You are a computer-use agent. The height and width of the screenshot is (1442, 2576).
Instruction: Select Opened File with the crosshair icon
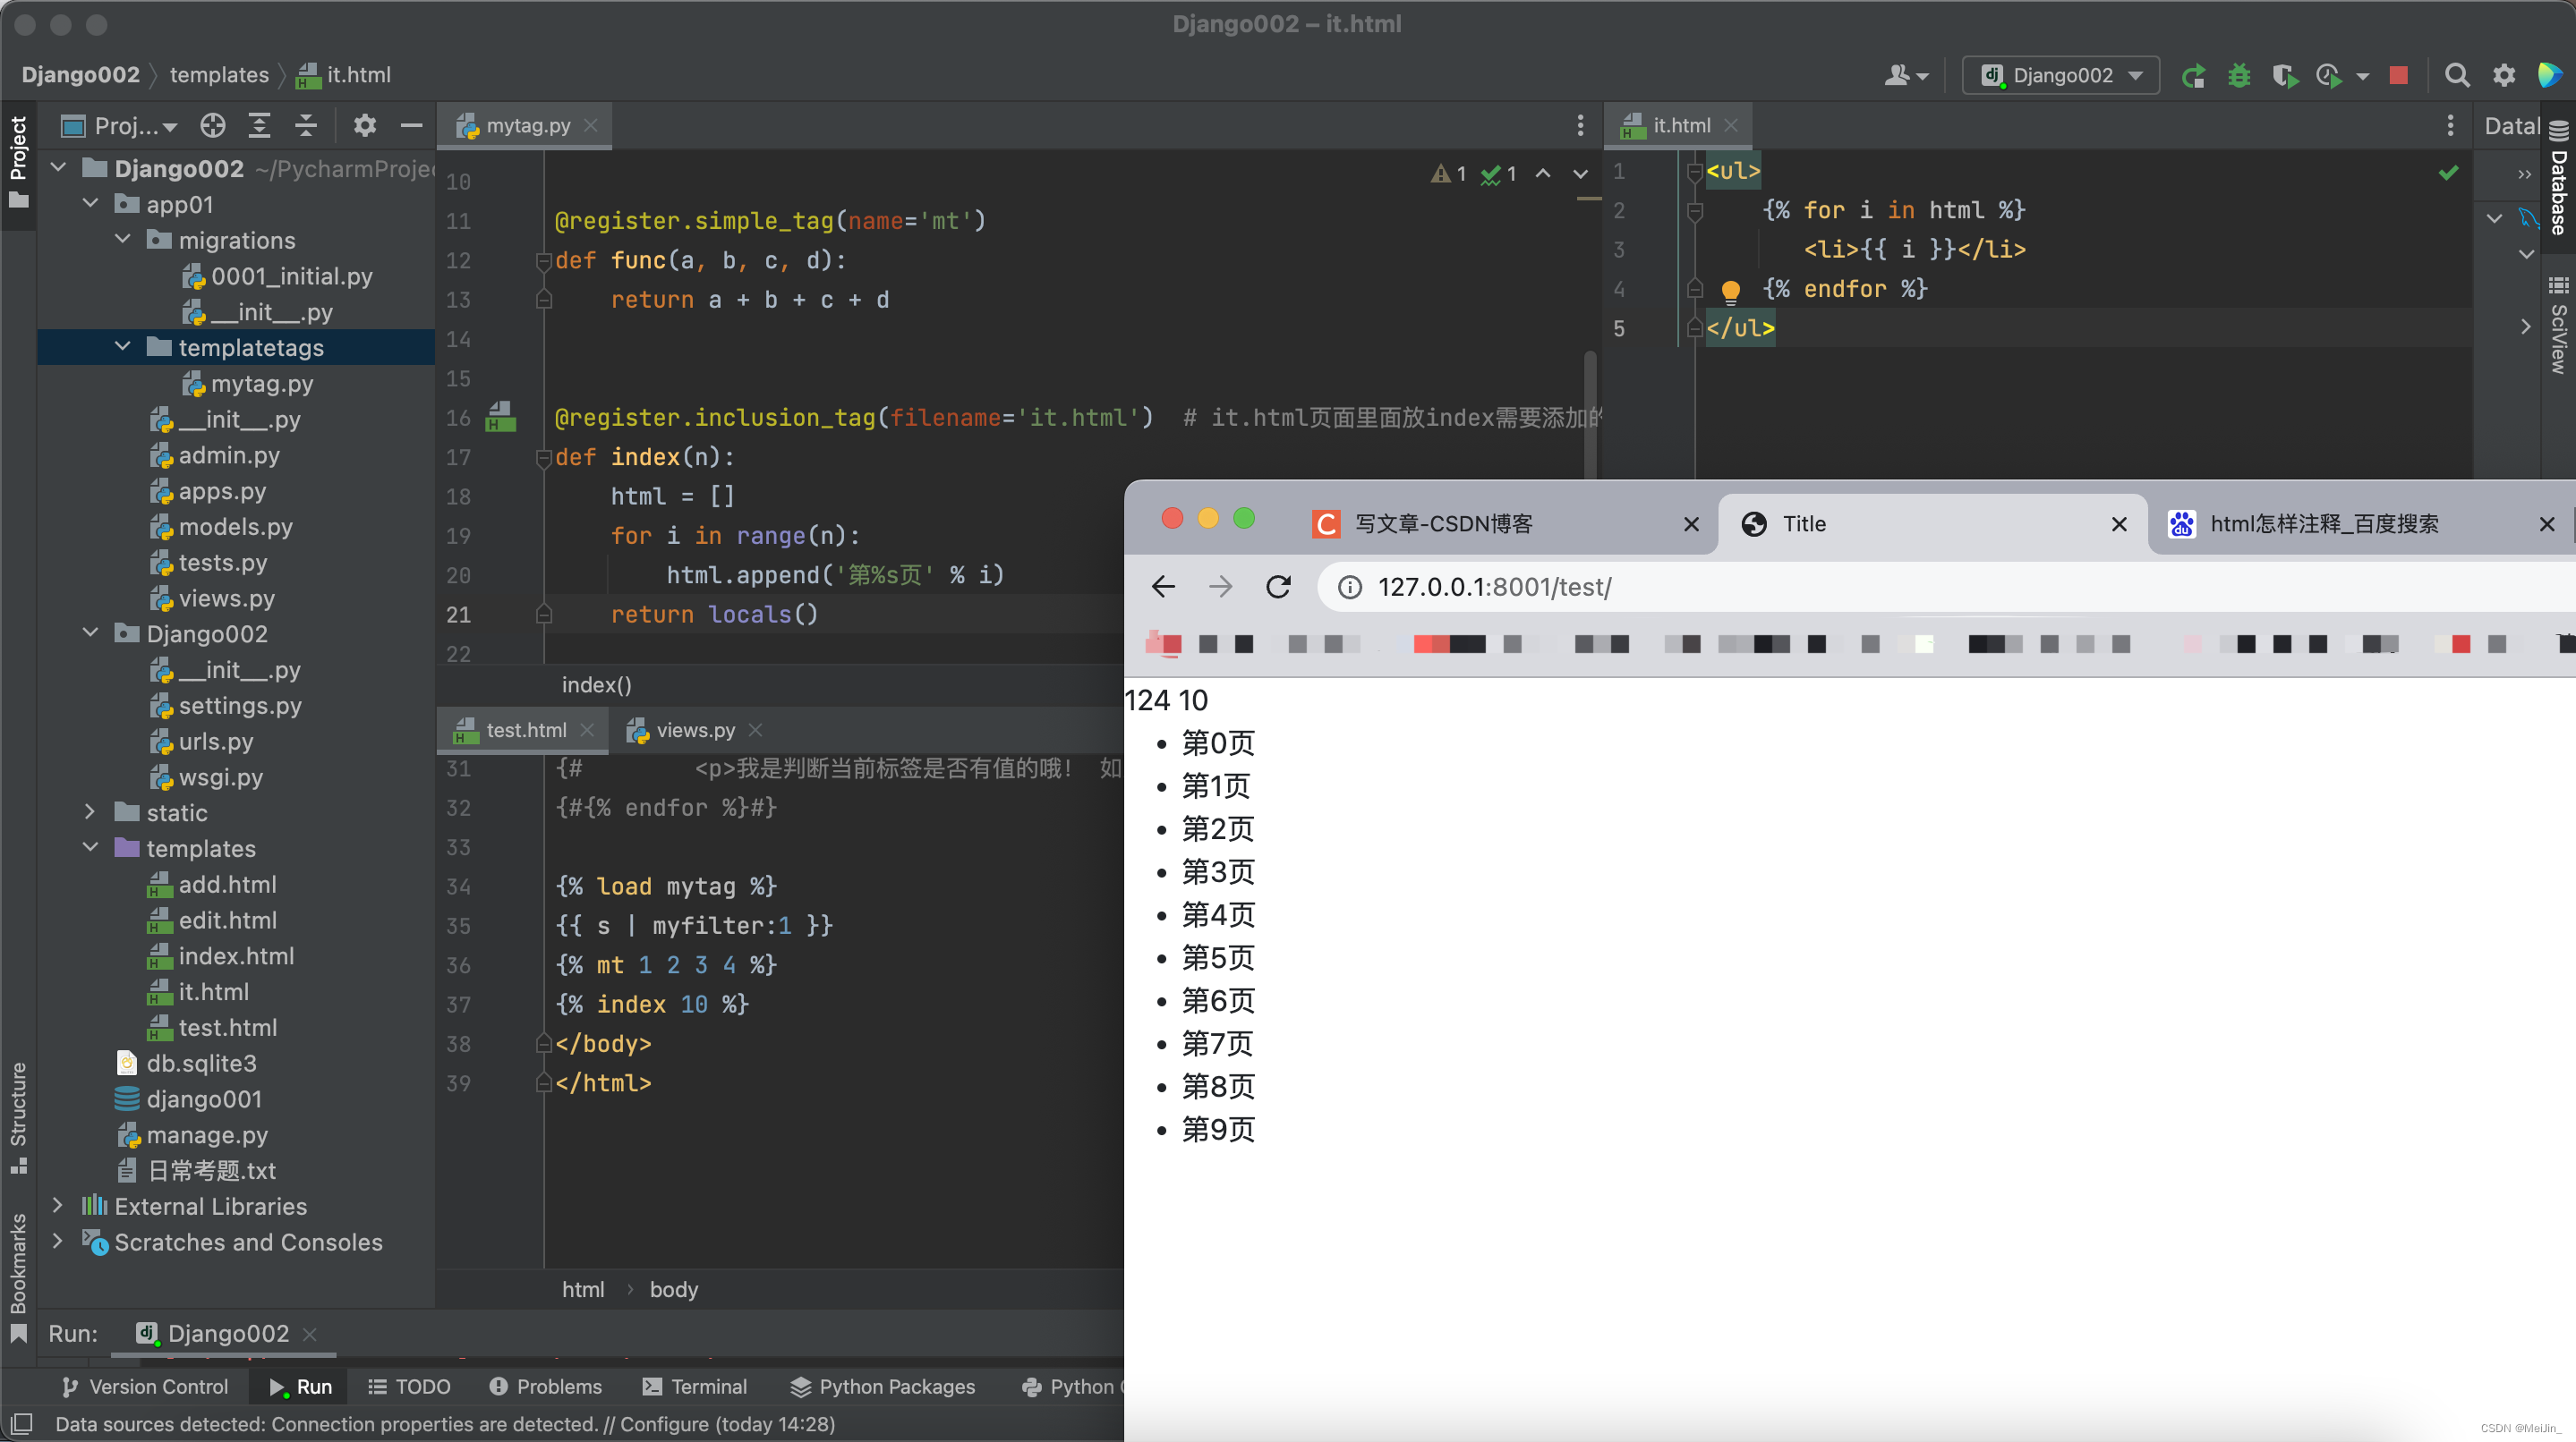click(x=212, y=126)
